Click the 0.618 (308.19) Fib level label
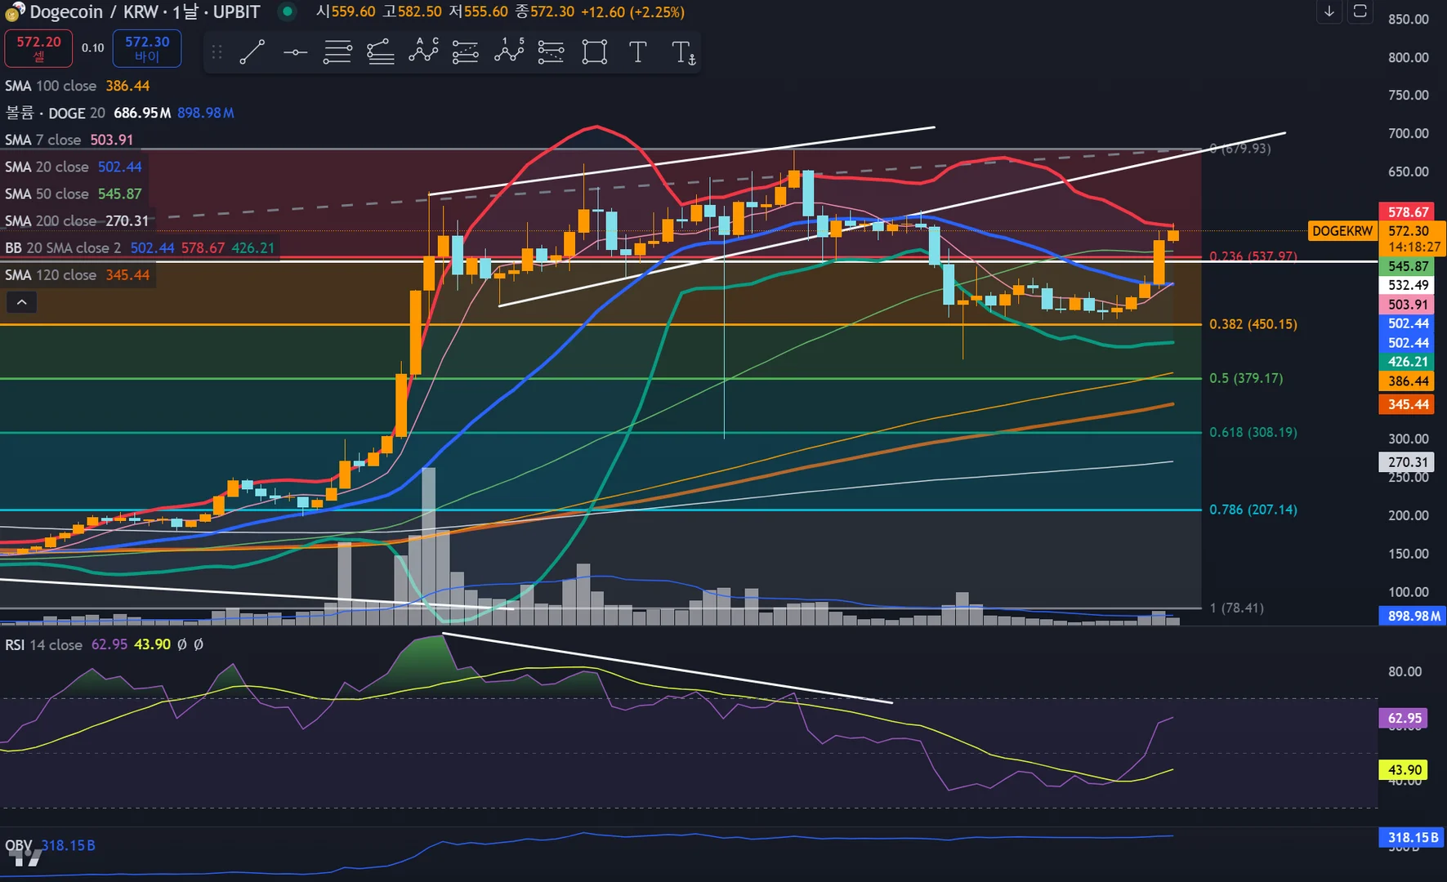The image size is (1447, 882). click(x=1253, y=432)
